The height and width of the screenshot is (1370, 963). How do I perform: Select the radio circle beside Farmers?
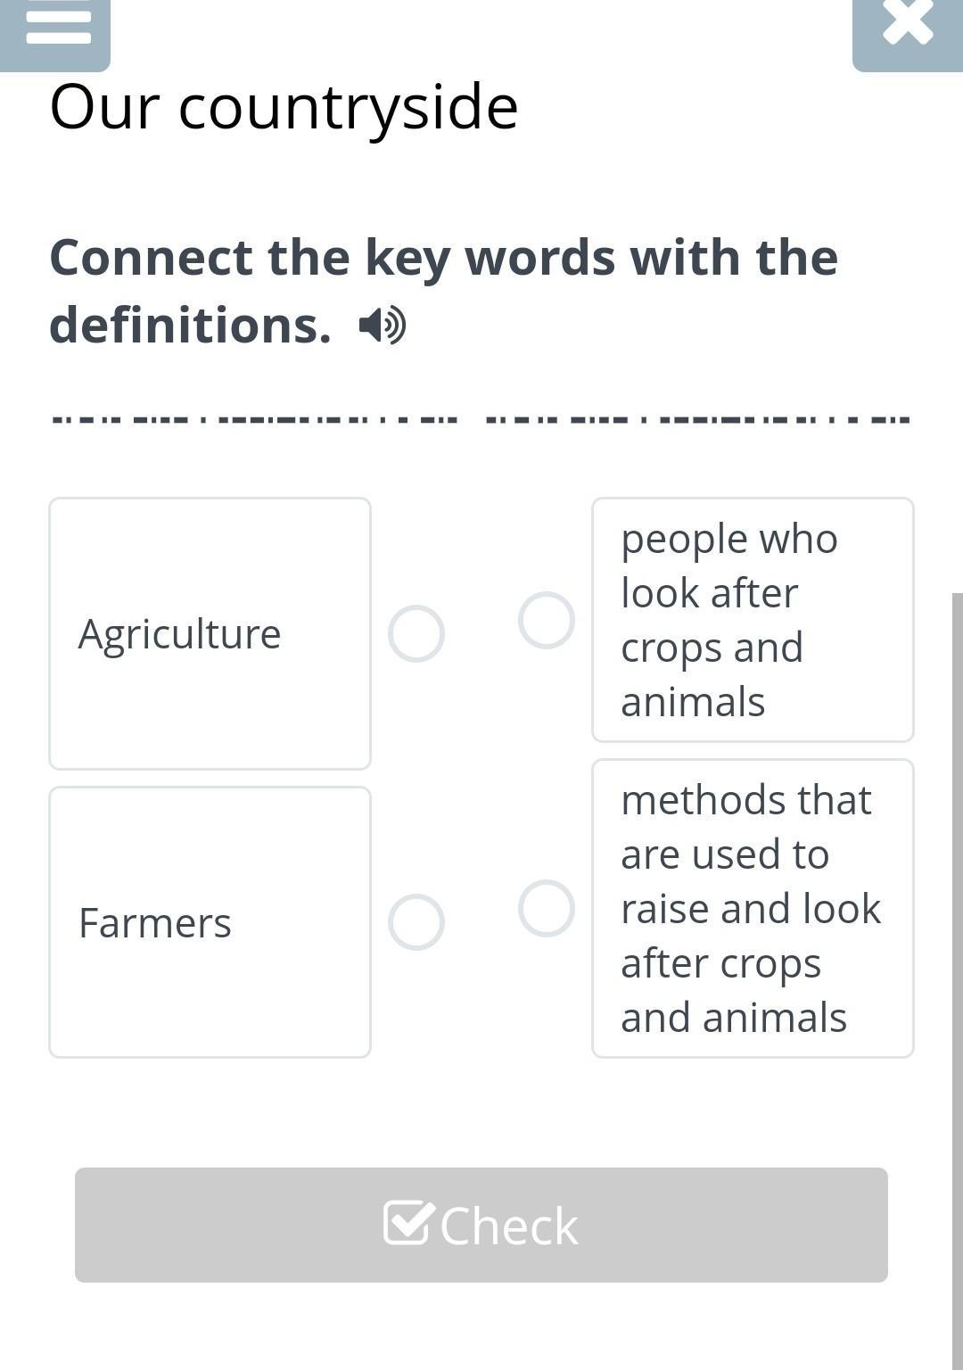click(416, 922)
